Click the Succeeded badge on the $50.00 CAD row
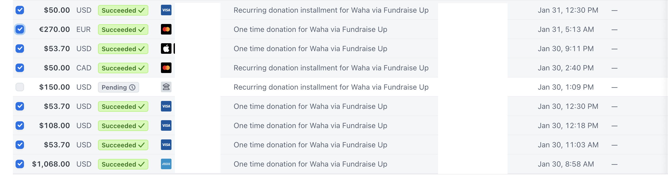Image resolution: width=668 pixels, height=175 pixels. pyautogui.click(x=123, y=68)
